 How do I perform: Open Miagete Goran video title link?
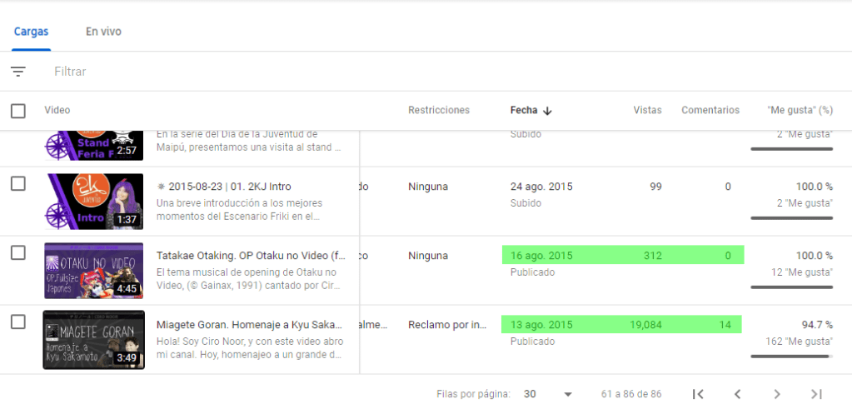click(x=250, y=326)
